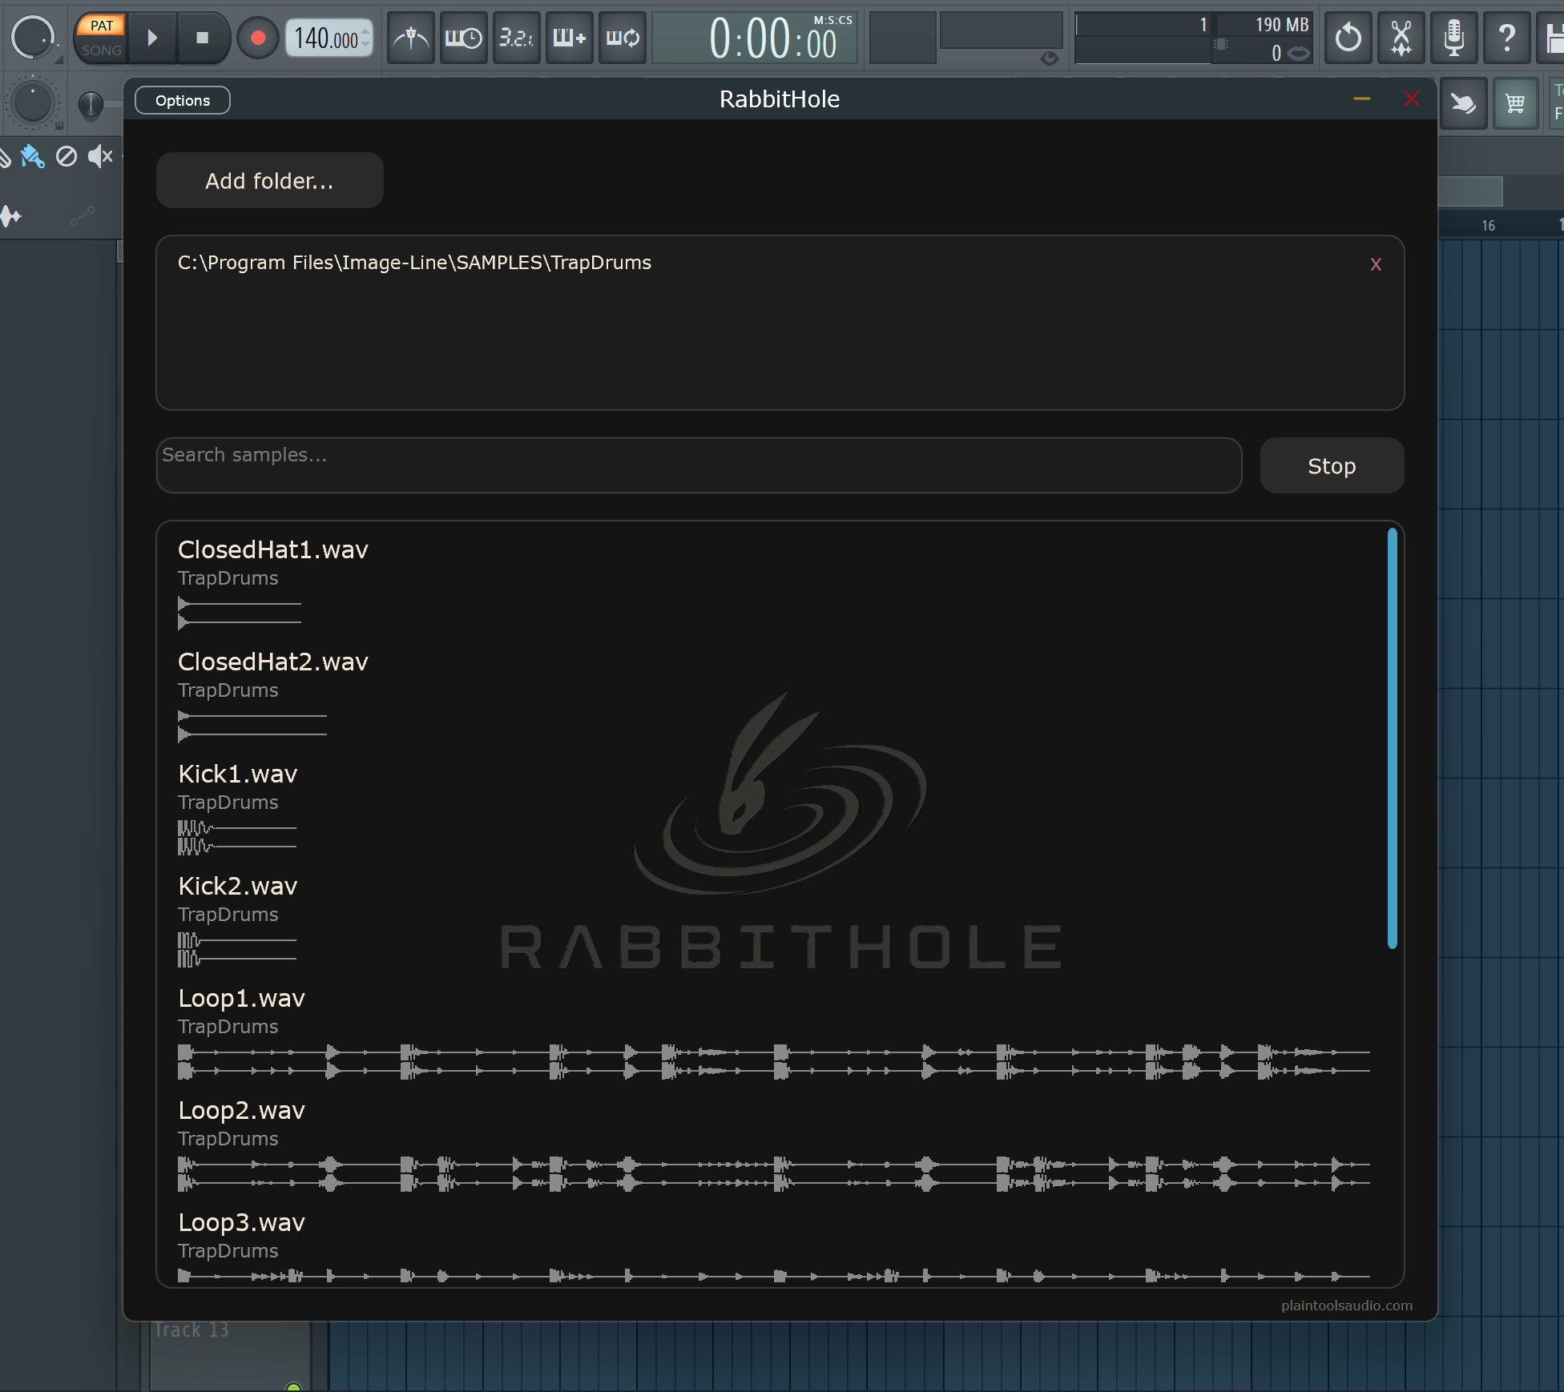
Task: Click the transport Stop square button
Action: pos(202,38)
